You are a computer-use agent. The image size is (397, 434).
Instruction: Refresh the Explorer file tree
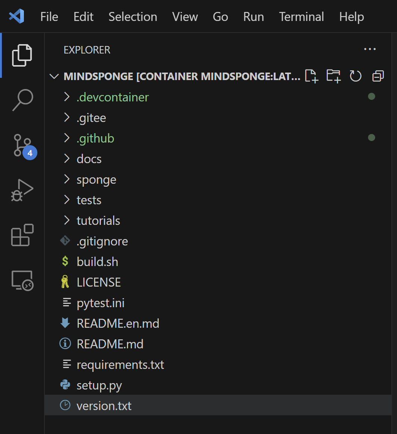pos(355,76)
